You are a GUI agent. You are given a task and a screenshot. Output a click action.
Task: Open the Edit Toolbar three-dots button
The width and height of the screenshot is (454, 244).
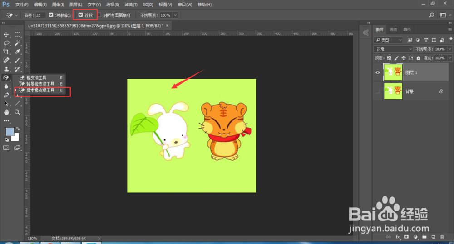point(6,121)
